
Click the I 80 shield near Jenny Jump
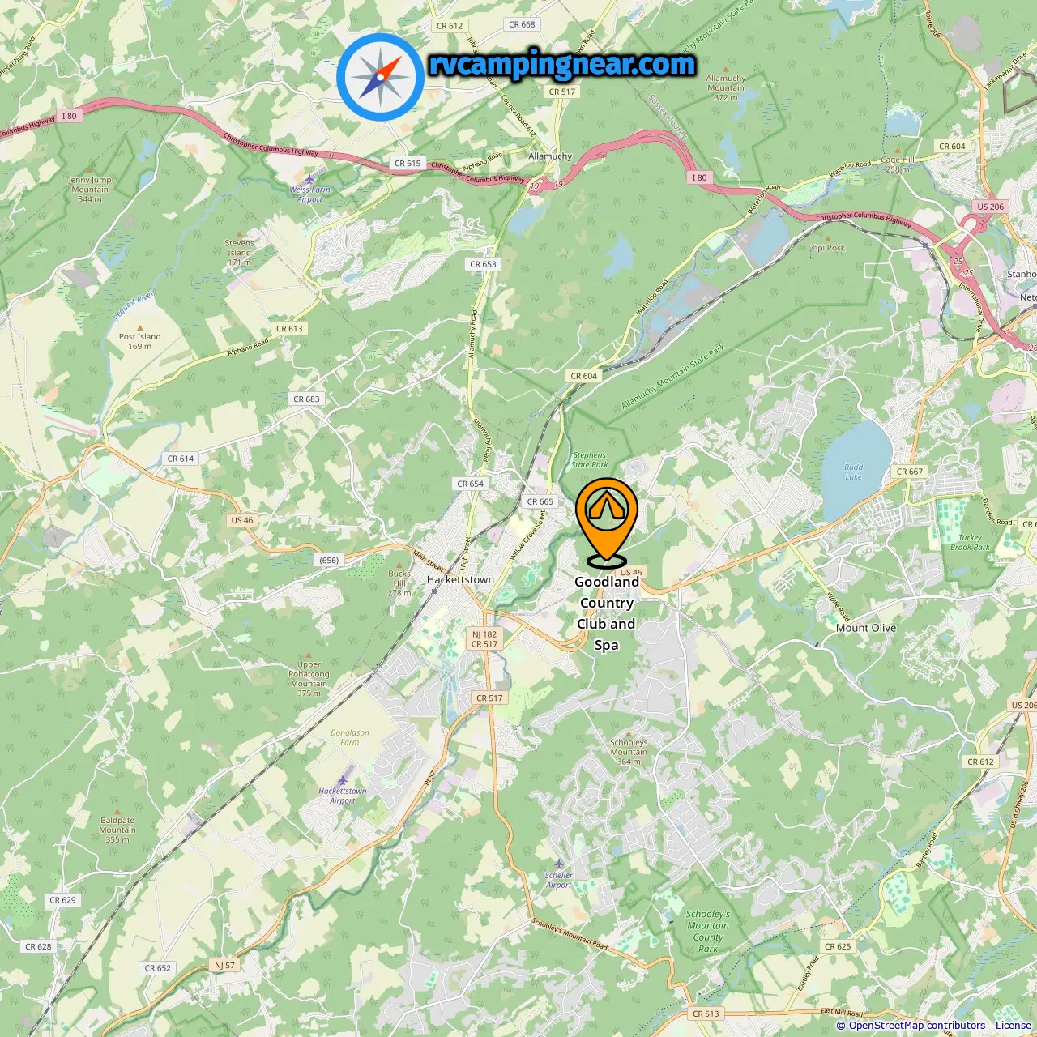(69, 116)
